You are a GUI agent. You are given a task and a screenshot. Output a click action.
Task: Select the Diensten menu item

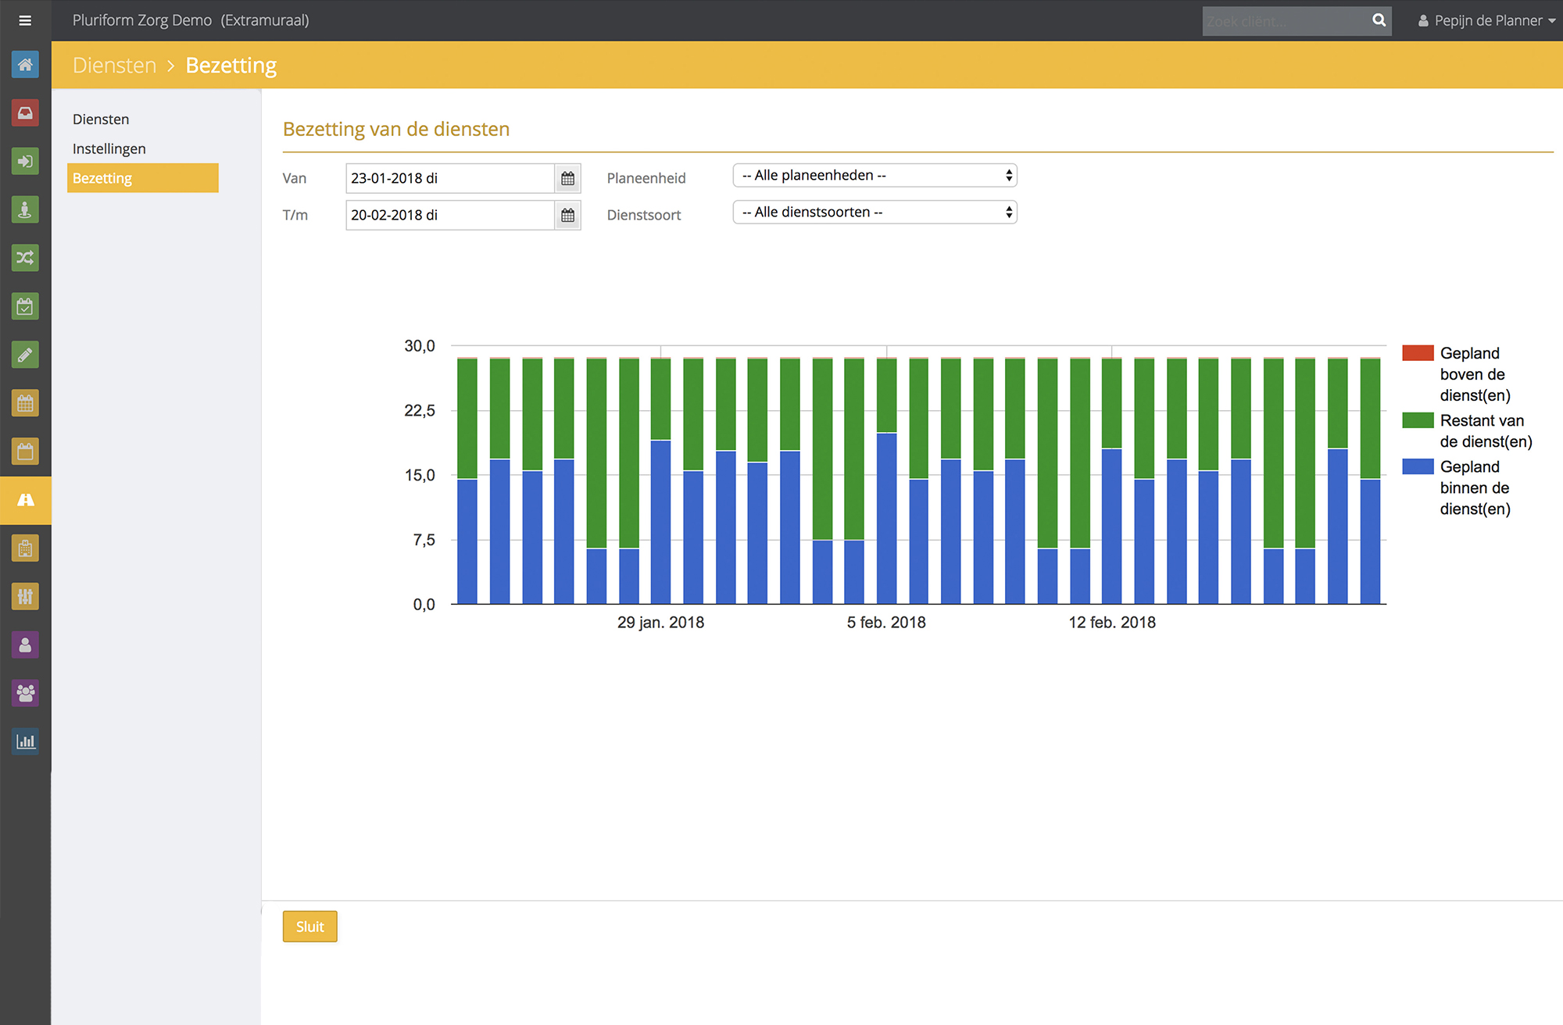tap(101, 119)
